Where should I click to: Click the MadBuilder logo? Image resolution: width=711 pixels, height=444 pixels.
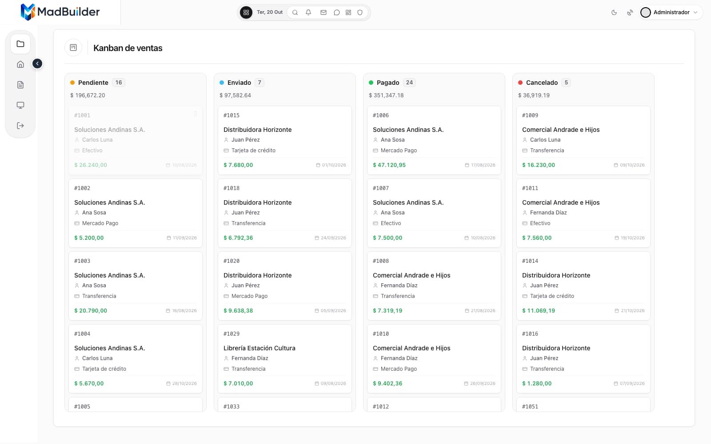[60, 12]
